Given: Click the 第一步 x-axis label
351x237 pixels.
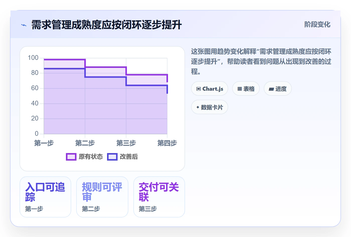Looking at the screenshot, I should coord(44,143).
